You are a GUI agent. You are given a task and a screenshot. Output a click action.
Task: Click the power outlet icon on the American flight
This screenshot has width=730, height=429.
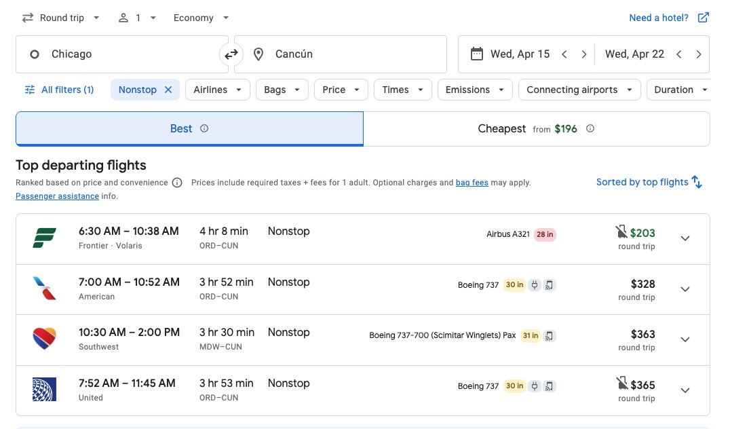pos(535,285)
